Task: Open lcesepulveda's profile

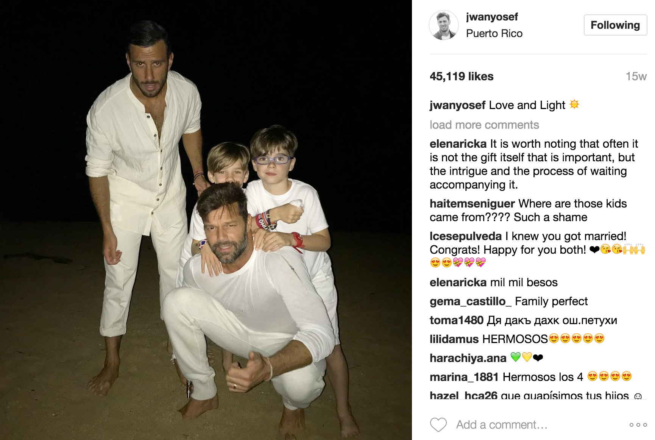Action: (466, 236)
